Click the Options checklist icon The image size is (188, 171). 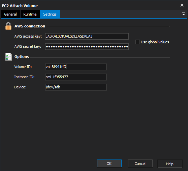tap(8, 57)
